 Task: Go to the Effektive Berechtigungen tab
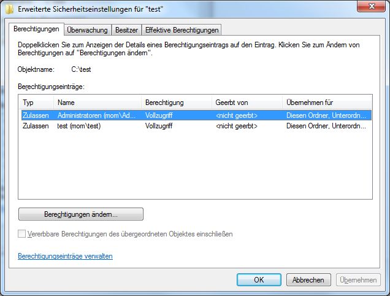pyautogui.click(x=181, y=30)
